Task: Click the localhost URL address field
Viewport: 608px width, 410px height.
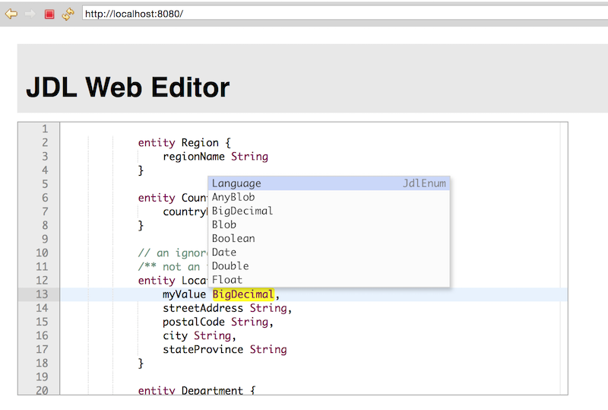Action: (x=342, y=14)
